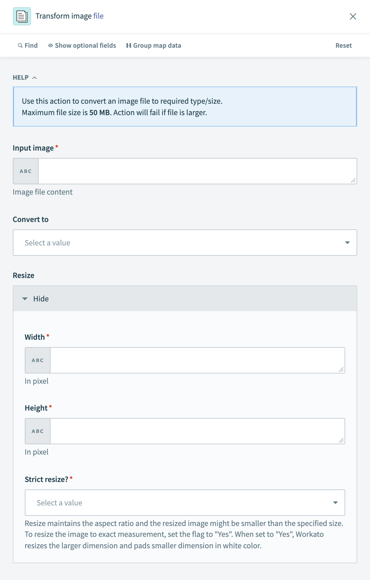
Task: Toggle ABC text mode on Input image field
Action: (x=25, y=171)
